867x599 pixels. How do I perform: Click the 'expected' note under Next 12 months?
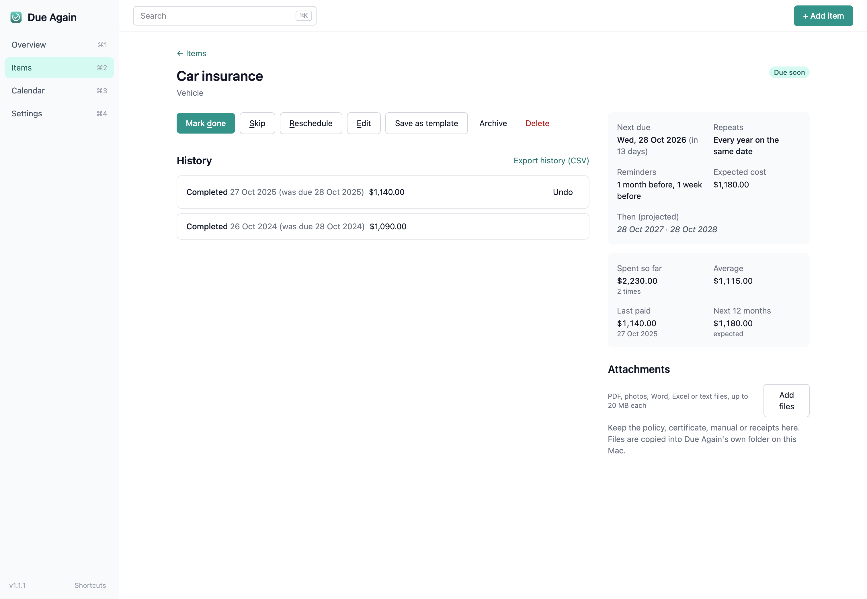[728, 334]
